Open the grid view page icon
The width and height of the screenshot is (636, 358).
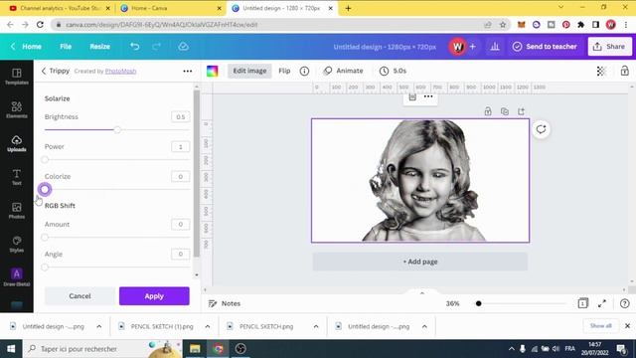[x=583, y=303]
